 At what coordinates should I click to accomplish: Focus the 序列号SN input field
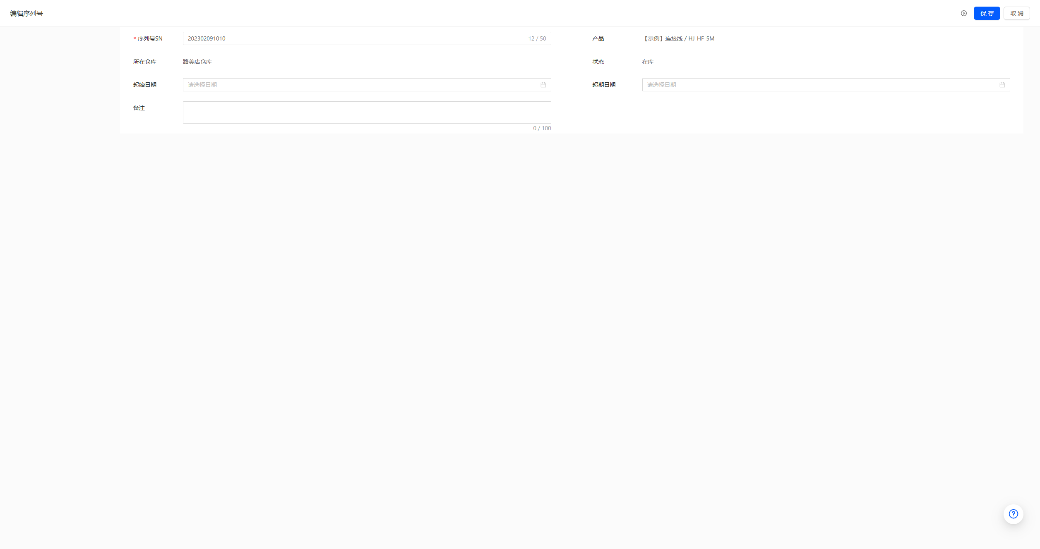[x=367, y=38]
